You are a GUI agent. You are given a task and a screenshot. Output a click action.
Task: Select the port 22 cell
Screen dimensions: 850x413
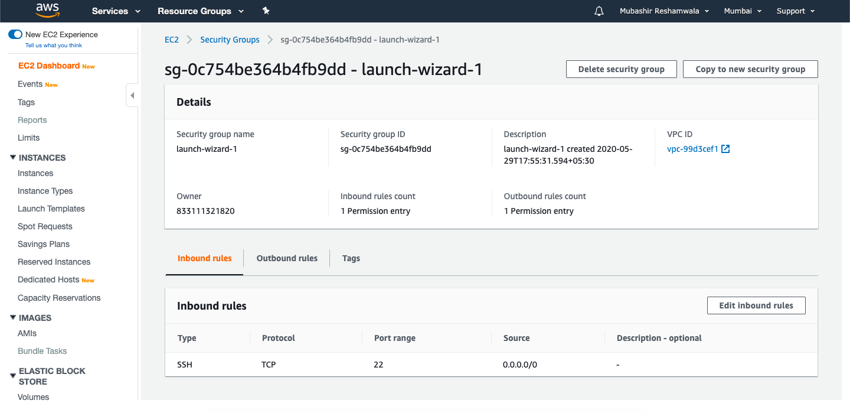click(378, 365)
